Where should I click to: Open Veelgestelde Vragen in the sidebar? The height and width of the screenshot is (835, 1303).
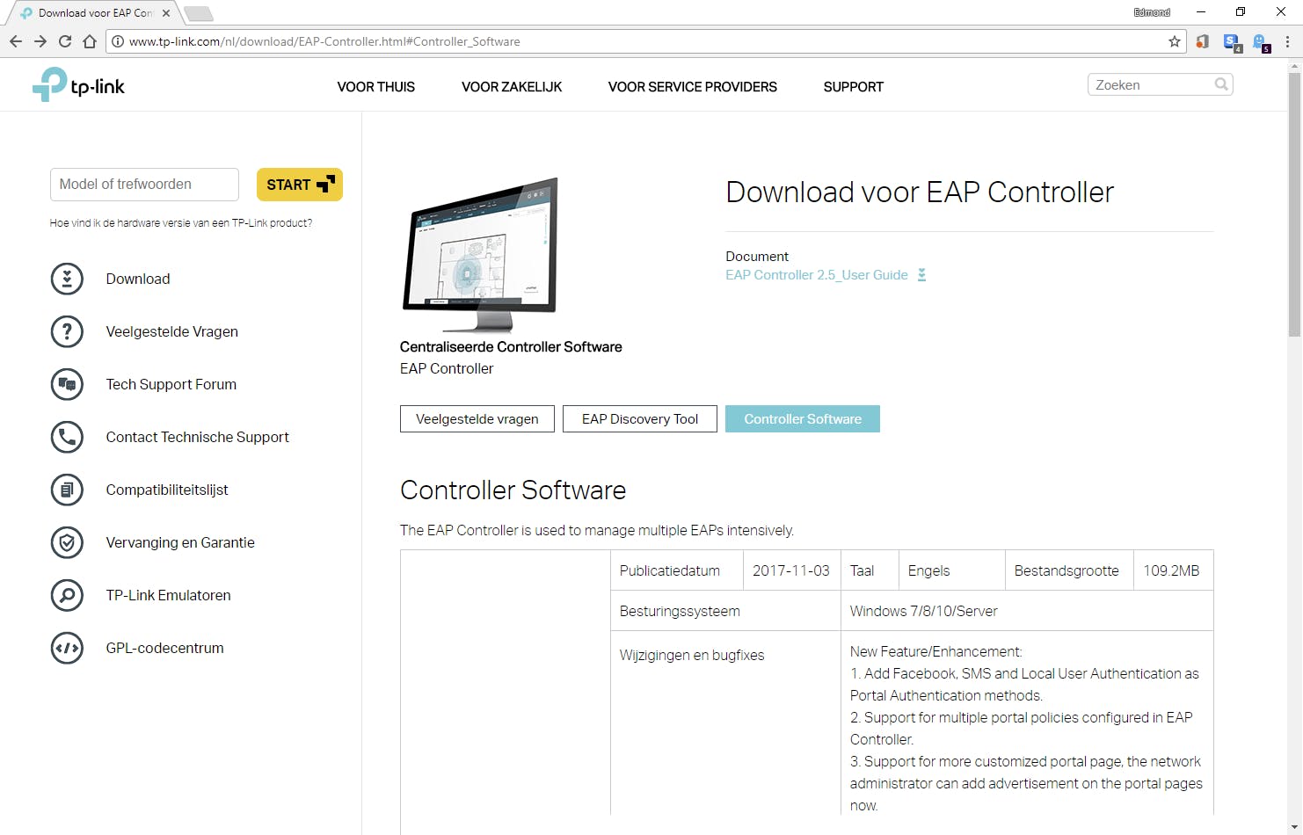(x=172, y=331)
